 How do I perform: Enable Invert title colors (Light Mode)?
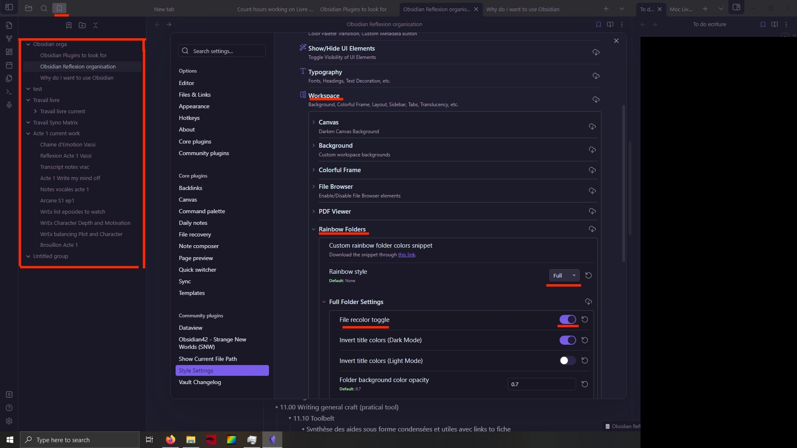pos(567,360)
